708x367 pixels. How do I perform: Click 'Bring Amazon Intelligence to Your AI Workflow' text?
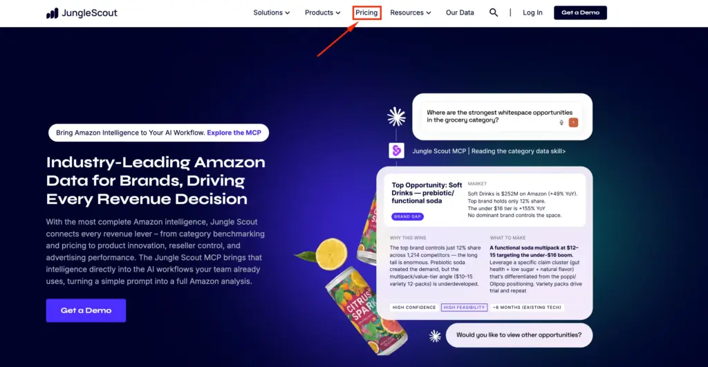(x=130, y=133)
